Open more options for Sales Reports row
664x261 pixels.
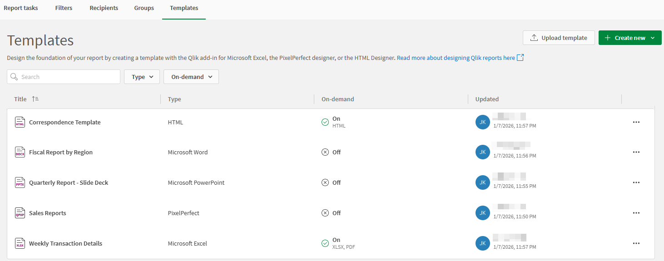click(x=636, y=213)
